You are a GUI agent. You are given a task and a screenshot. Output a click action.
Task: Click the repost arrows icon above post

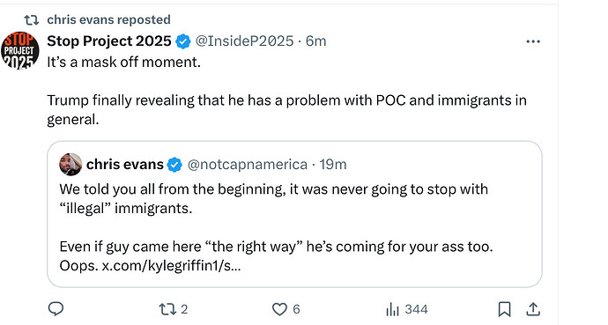[32, 19]
